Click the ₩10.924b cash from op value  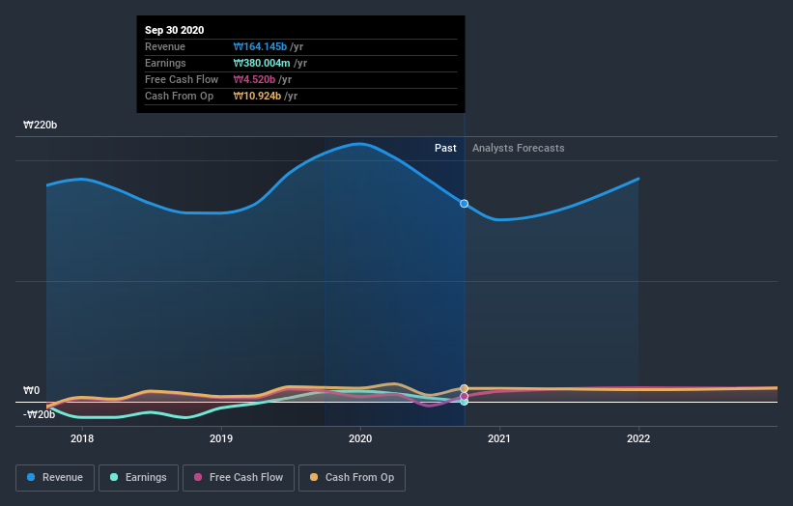pyautogui.click(x=258, y=96)
